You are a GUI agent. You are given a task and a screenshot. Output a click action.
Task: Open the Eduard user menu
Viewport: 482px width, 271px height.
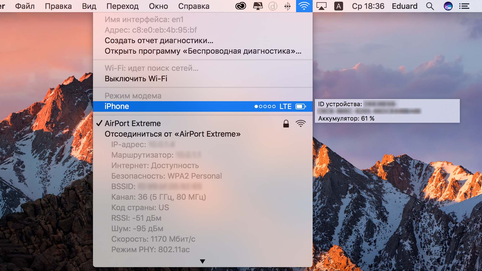coord(405,6)
